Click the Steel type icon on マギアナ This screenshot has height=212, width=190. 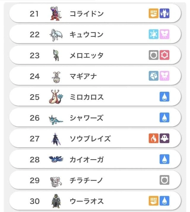click(x=153, y=76)
